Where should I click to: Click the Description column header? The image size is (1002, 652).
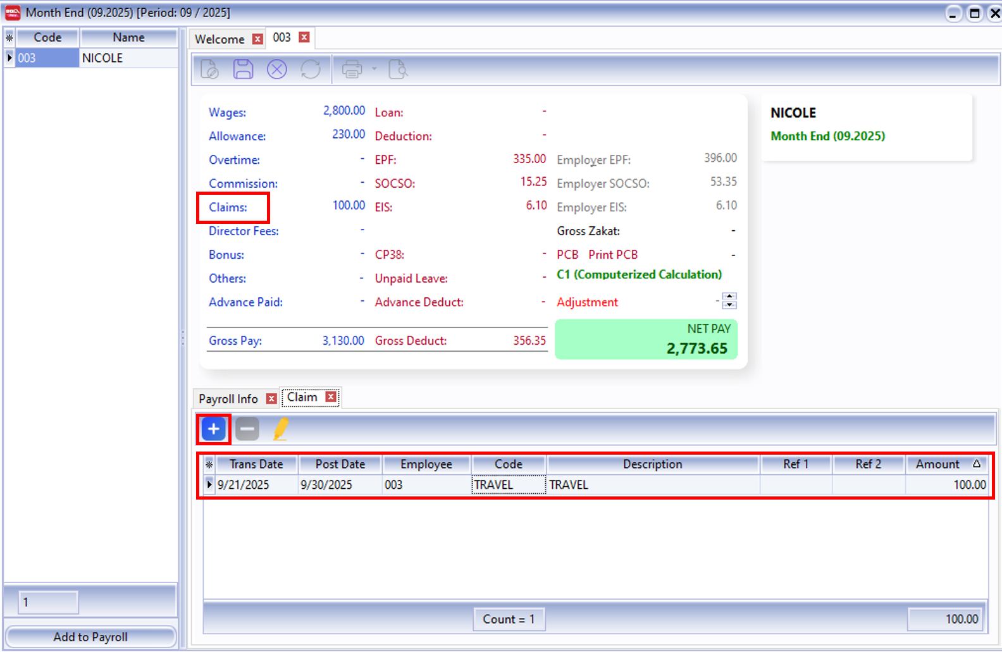[653, 464]
